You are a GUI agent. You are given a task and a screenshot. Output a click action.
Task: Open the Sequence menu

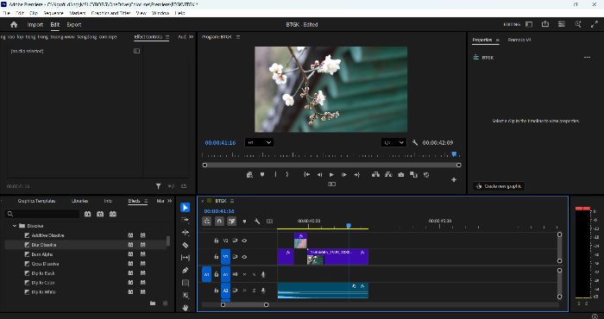click(x=53, y=13)
